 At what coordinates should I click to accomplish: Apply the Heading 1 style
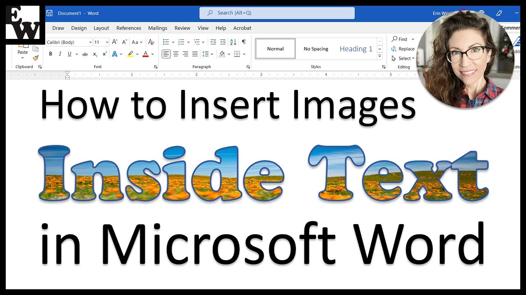(x=356, y=49)
